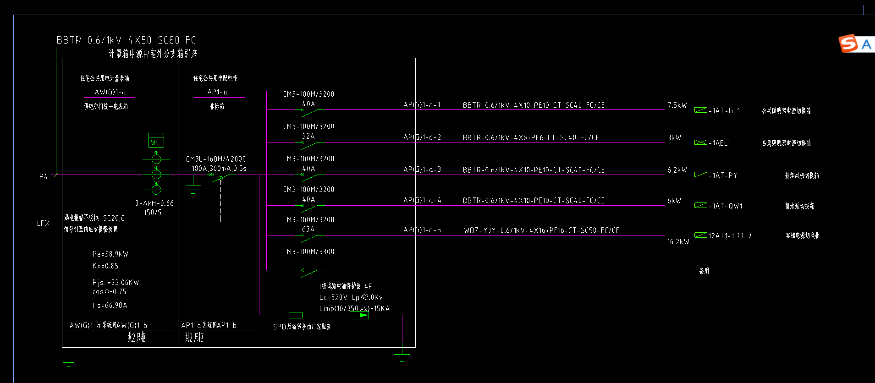Select the green Wh energy meter symbol
The image size is (875, 383).
(156, 140)
